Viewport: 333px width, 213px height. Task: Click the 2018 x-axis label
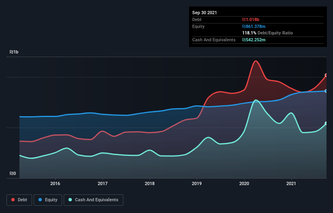point(150,183)
